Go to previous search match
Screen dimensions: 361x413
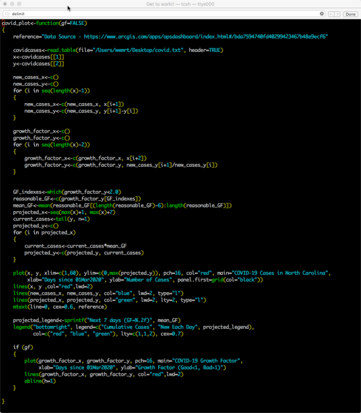(331, 14)
